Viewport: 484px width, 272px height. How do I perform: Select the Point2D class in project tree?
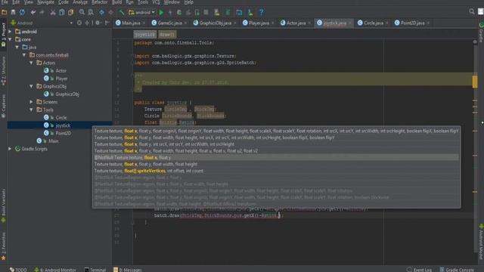pos(63,133)
